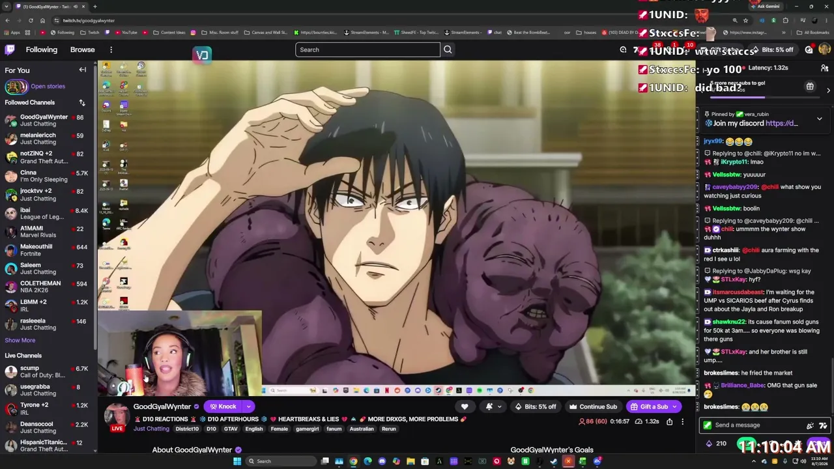Expand the sub goal chevron
Screen dimensions: 834x469
pyautogui.click(x=828, y=91)
